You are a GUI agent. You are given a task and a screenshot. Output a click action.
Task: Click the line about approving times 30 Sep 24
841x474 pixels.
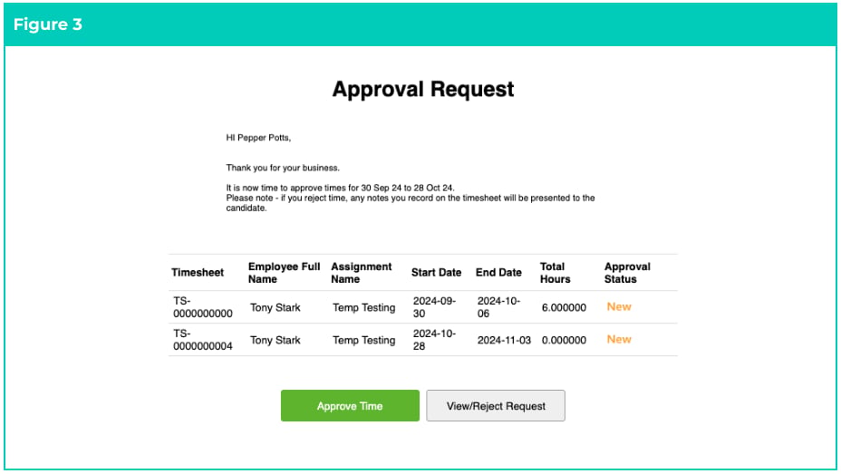click(340, 188)
